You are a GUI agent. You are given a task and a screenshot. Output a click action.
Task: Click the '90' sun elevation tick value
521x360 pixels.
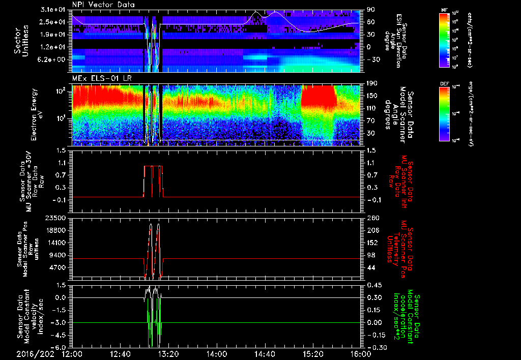[x=370, y=10]
